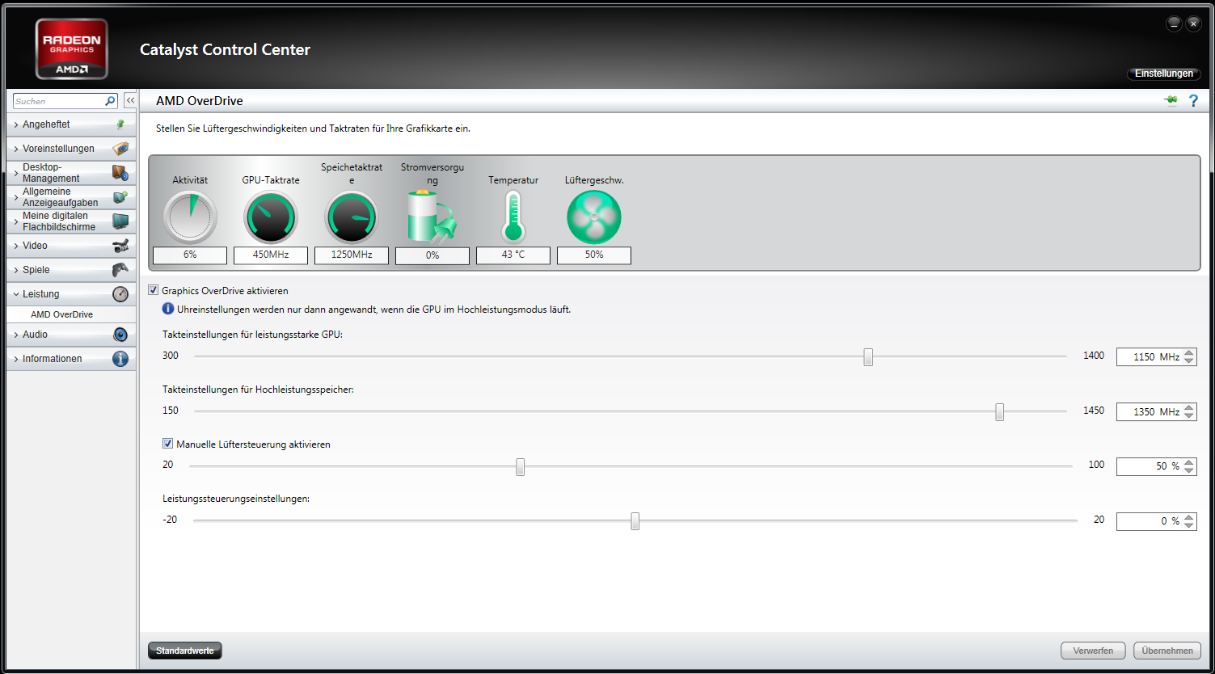Click the search magnifier icon

click(x=111, y=101)
